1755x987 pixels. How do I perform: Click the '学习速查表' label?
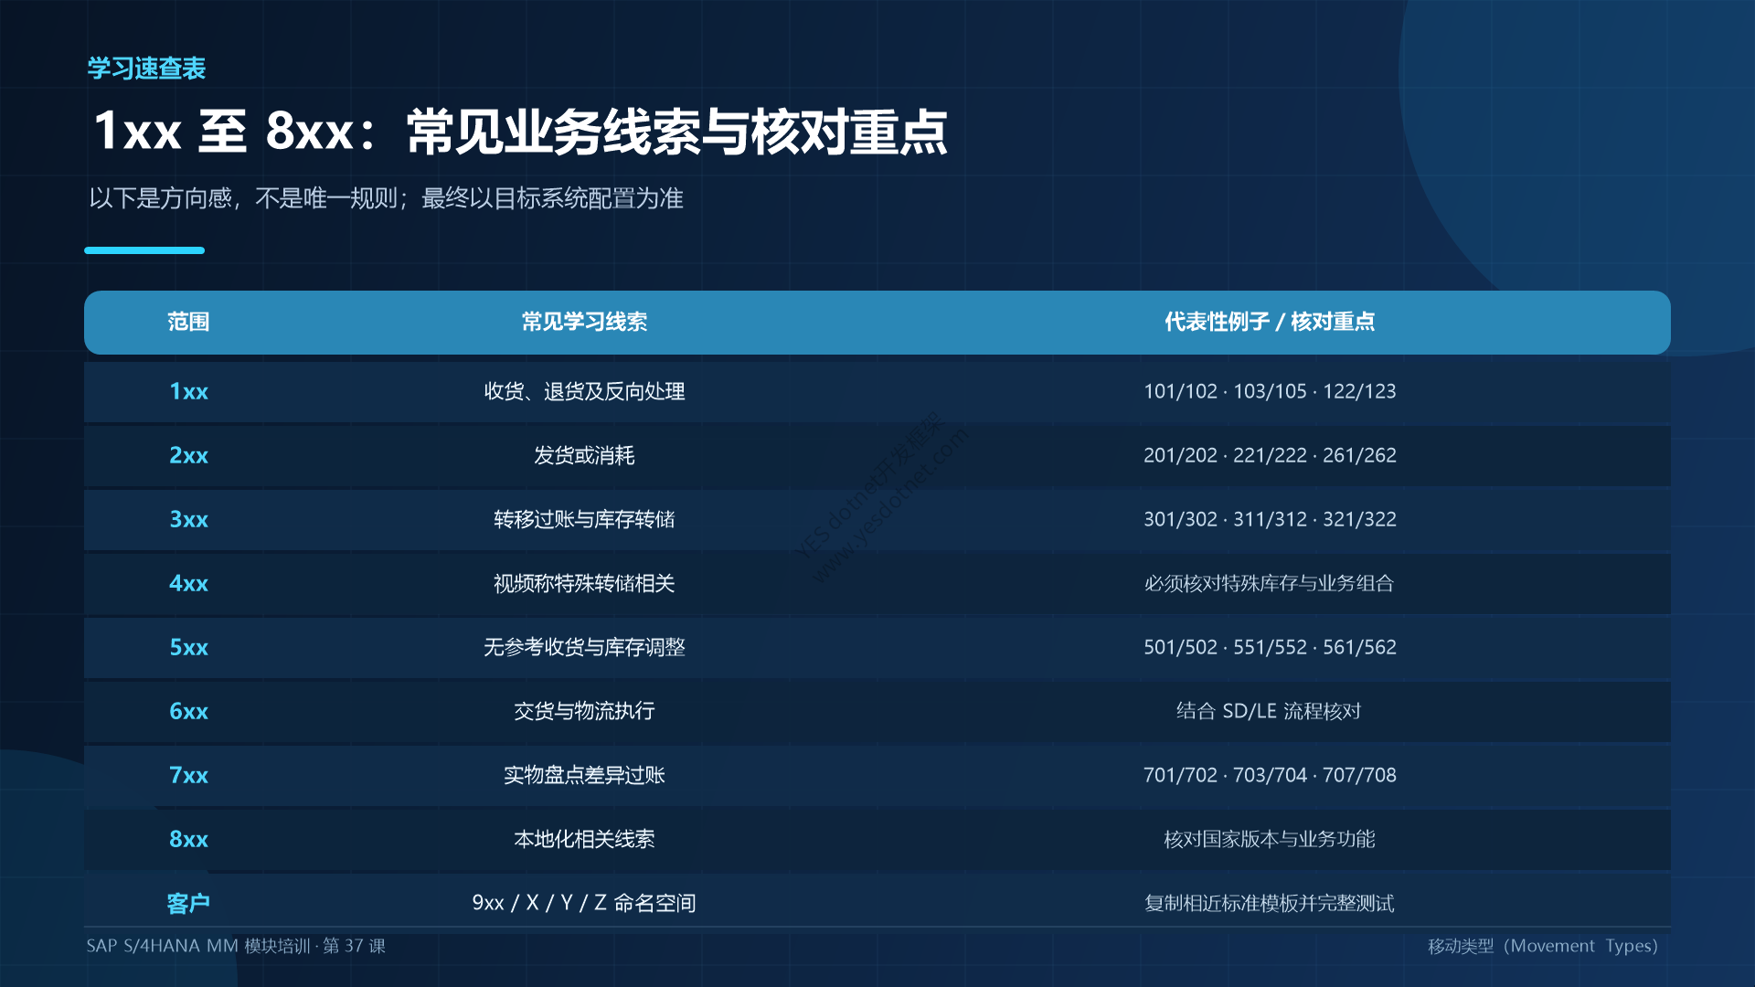point(146,69)
